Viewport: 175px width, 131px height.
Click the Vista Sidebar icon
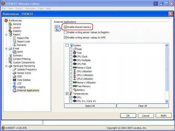[x=14, y=80]
